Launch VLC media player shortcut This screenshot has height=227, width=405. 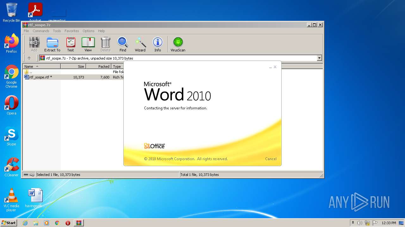(11, 200)
